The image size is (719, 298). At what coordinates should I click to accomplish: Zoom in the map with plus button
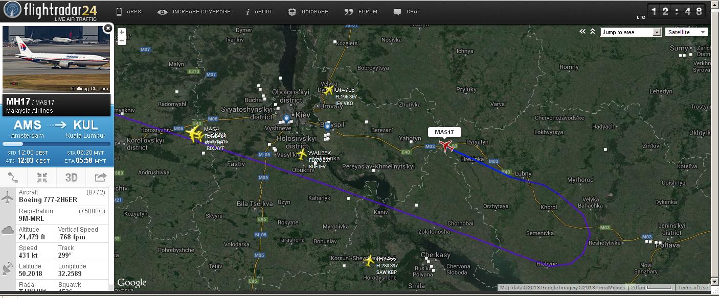tap(122, 33)
